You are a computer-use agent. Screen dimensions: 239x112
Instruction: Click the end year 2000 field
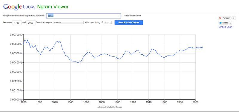tap(31, 23)
